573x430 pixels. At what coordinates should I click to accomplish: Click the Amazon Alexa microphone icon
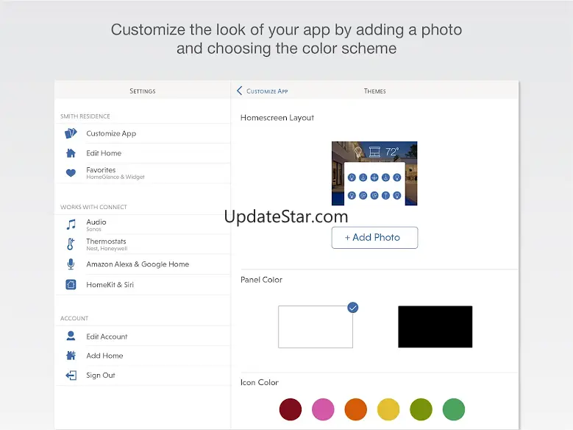tap(71, 264)
